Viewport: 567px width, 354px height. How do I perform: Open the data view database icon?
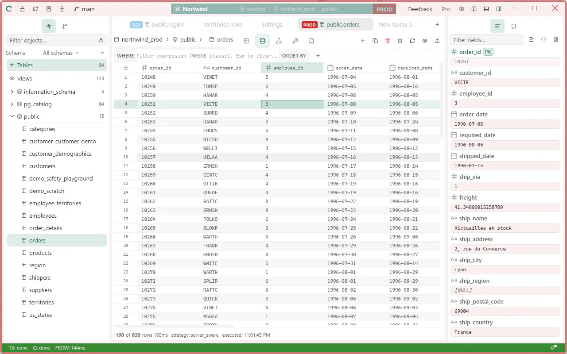tap(262, 41)
